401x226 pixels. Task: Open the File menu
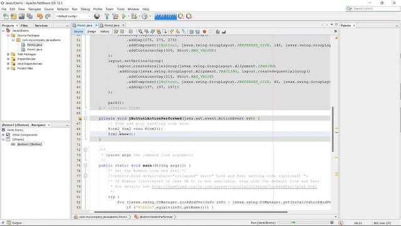click(x=4, y=9)
